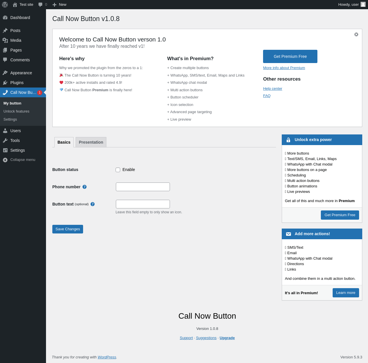Click the Save Changes button

click(68, 229)
